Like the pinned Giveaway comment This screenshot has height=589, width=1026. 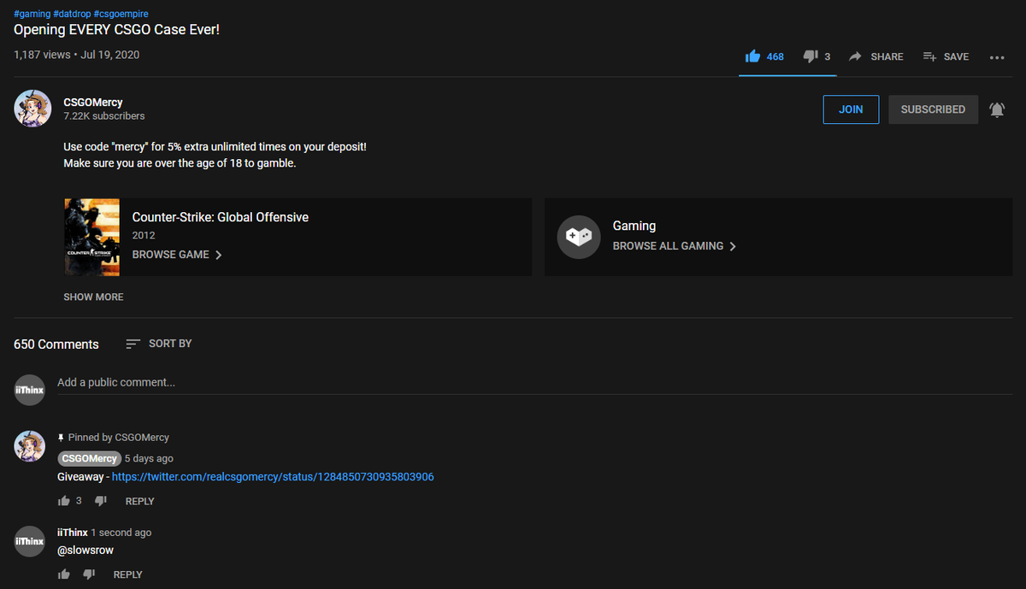(63, 501)
